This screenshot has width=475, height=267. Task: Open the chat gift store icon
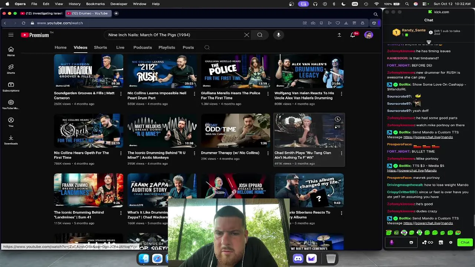click(x=441, y=243)
